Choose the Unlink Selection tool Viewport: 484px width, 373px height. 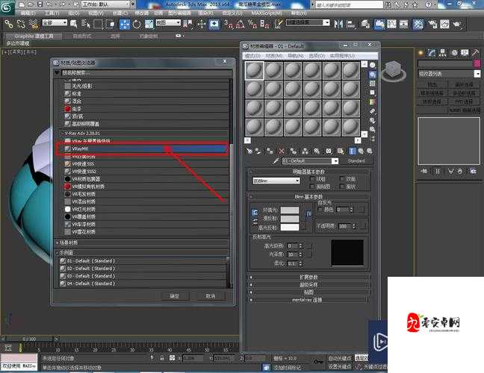(x=21, y=24)
